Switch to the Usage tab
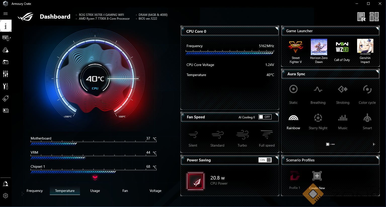 95,191
